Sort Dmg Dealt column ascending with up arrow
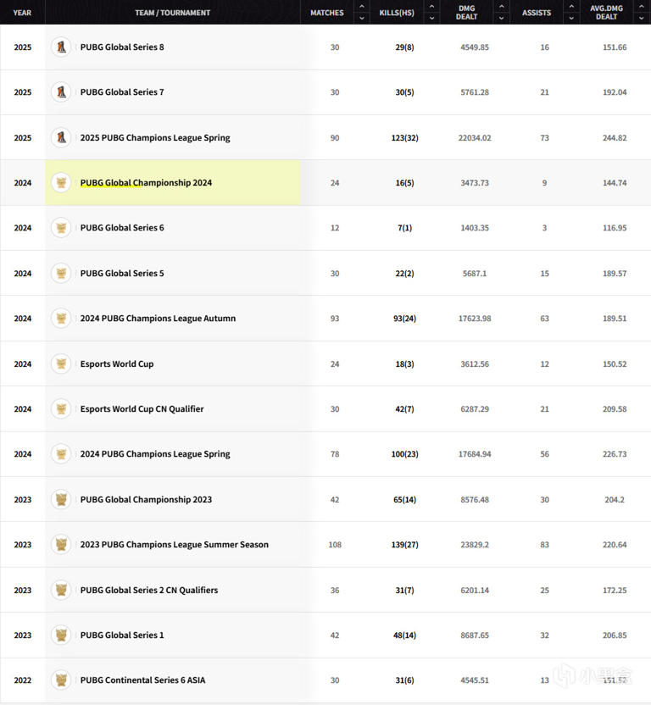The width and height of the screenshot is (651, 705). click(501, 7)
